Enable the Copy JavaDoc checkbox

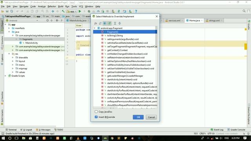click(96, 112)
